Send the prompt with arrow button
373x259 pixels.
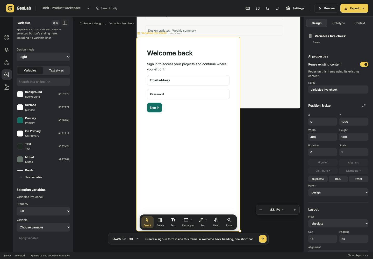click(263, 239)
